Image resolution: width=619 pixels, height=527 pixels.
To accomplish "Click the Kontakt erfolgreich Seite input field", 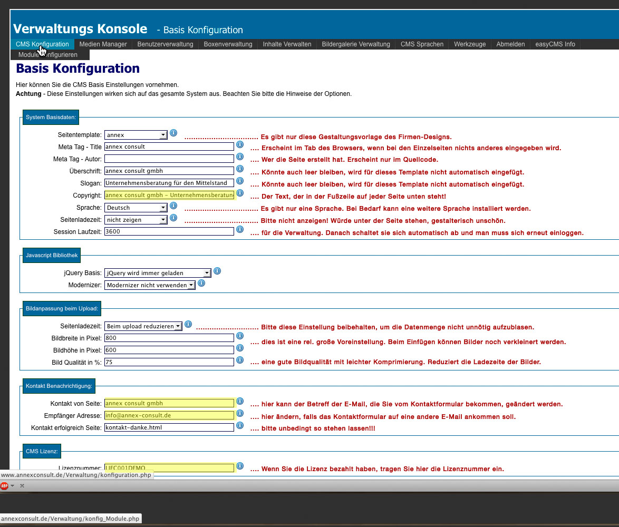I will click(169, 427).
